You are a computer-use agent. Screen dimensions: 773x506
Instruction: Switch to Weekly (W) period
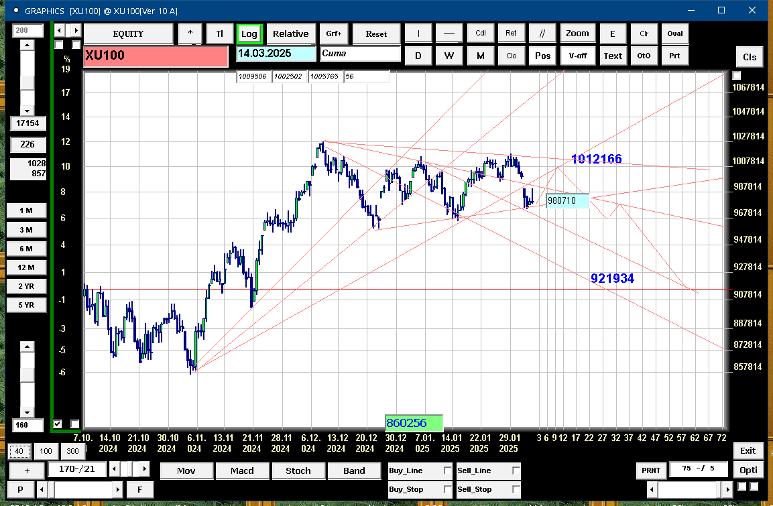(449, 56)
